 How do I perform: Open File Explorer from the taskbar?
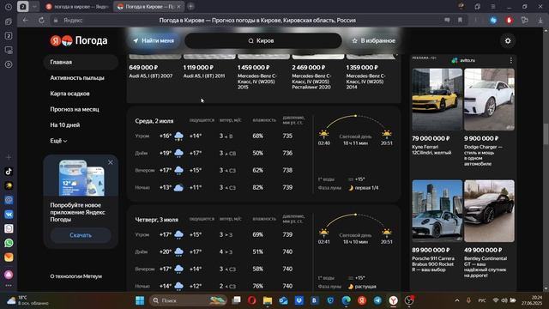[268, 300]
